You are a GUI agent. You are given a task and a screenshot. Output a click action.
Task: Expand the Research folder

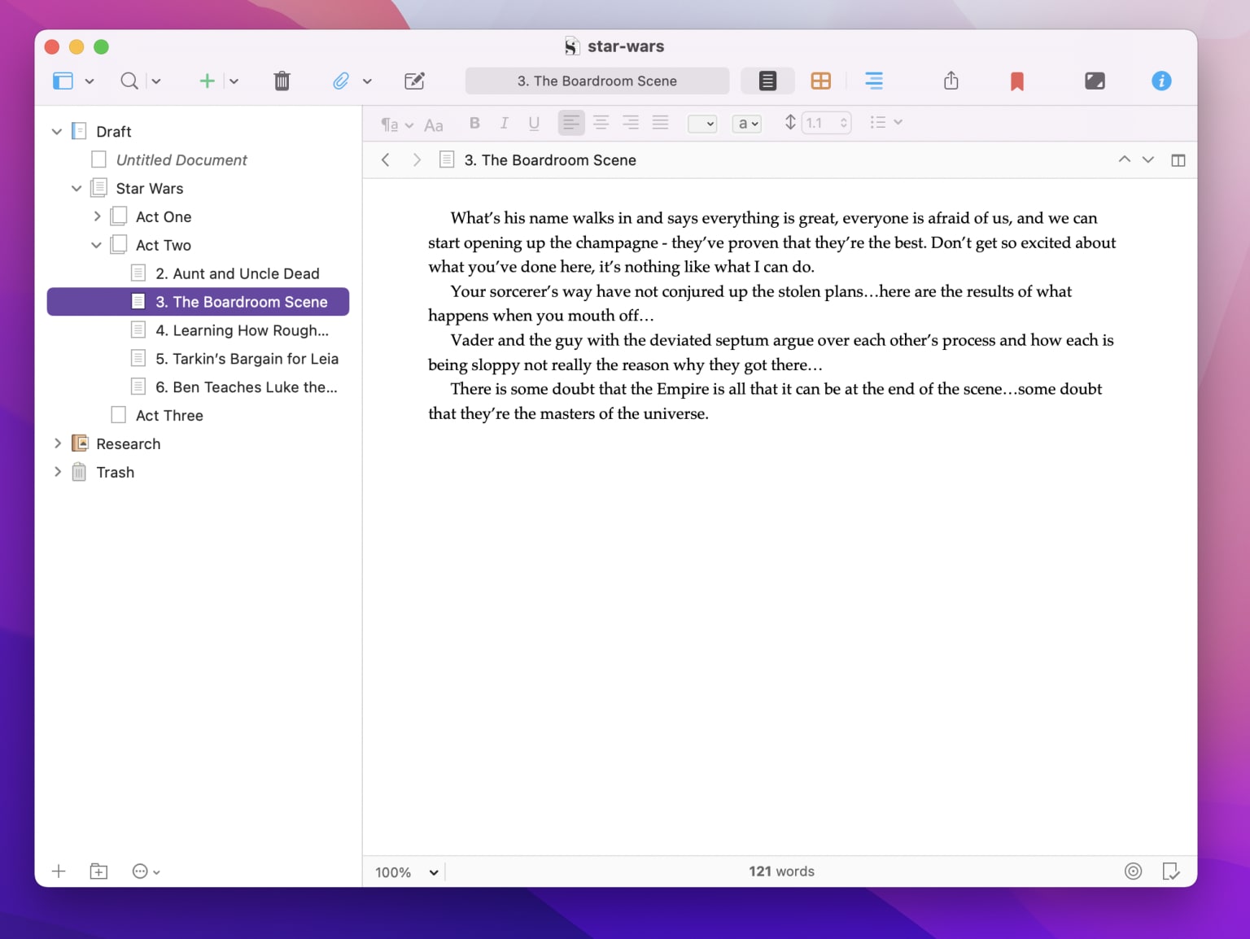(x=58, y=443)
